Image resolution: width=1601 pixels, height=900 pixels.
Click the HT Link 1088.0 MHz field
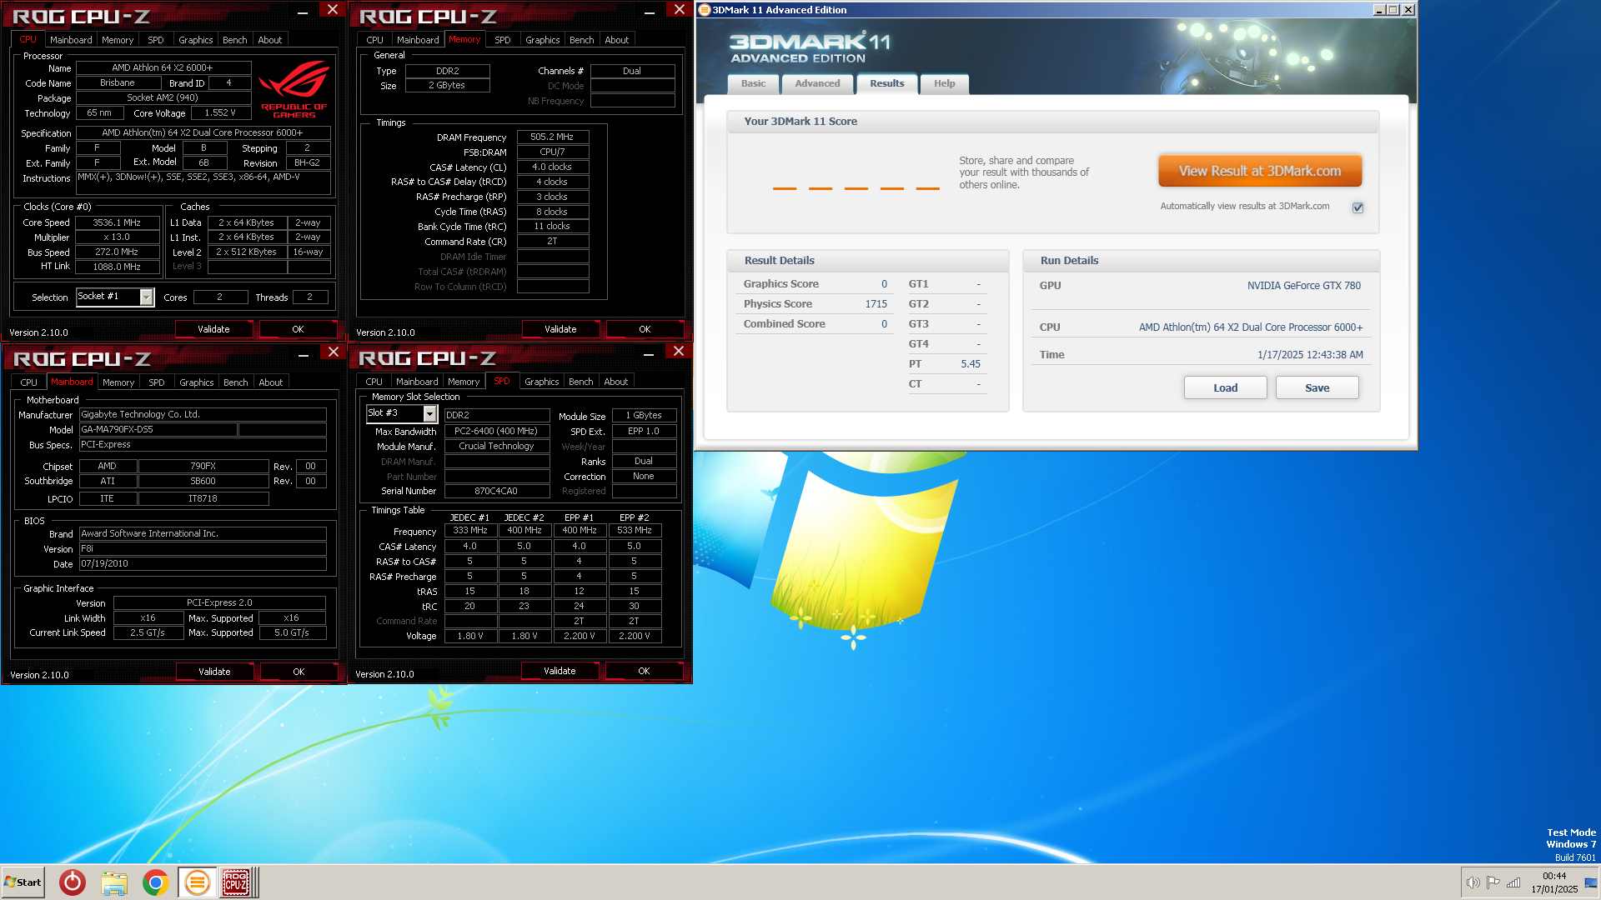click(x=117, y=267)
